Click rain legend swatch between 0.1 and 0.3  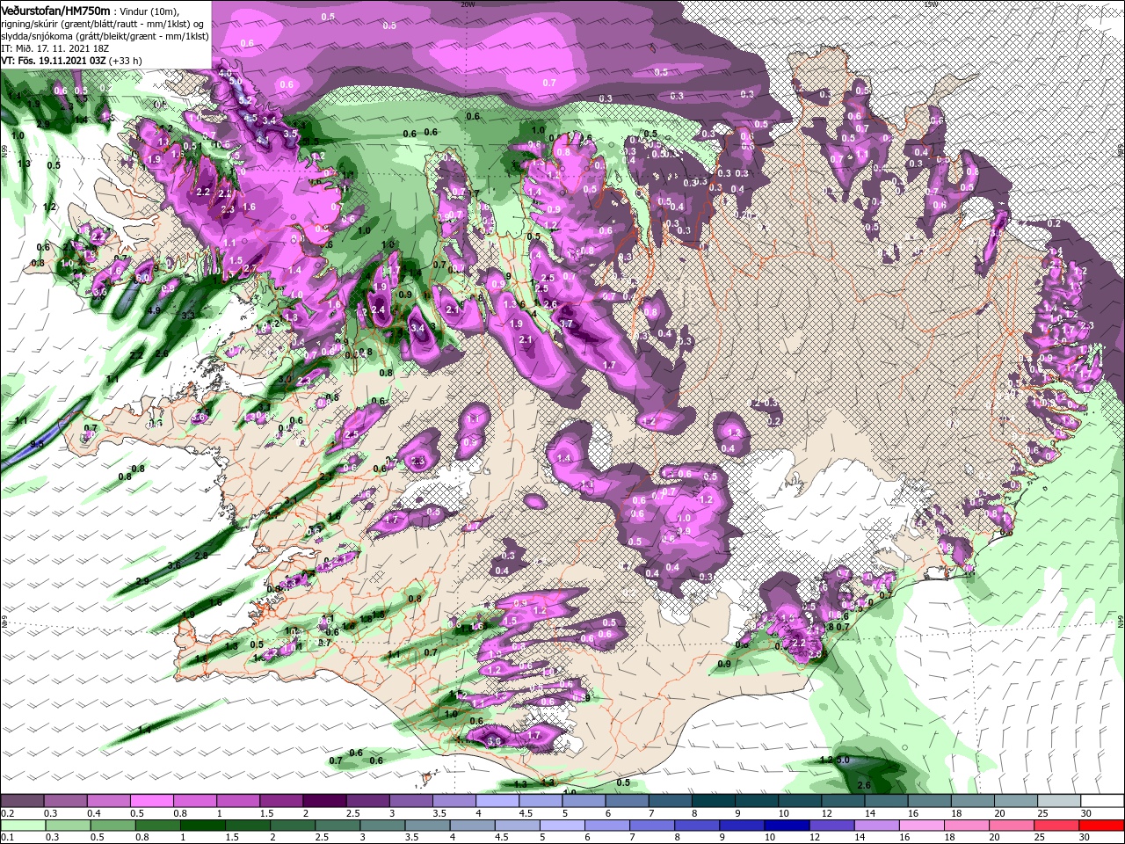click(x=22, y=826)
